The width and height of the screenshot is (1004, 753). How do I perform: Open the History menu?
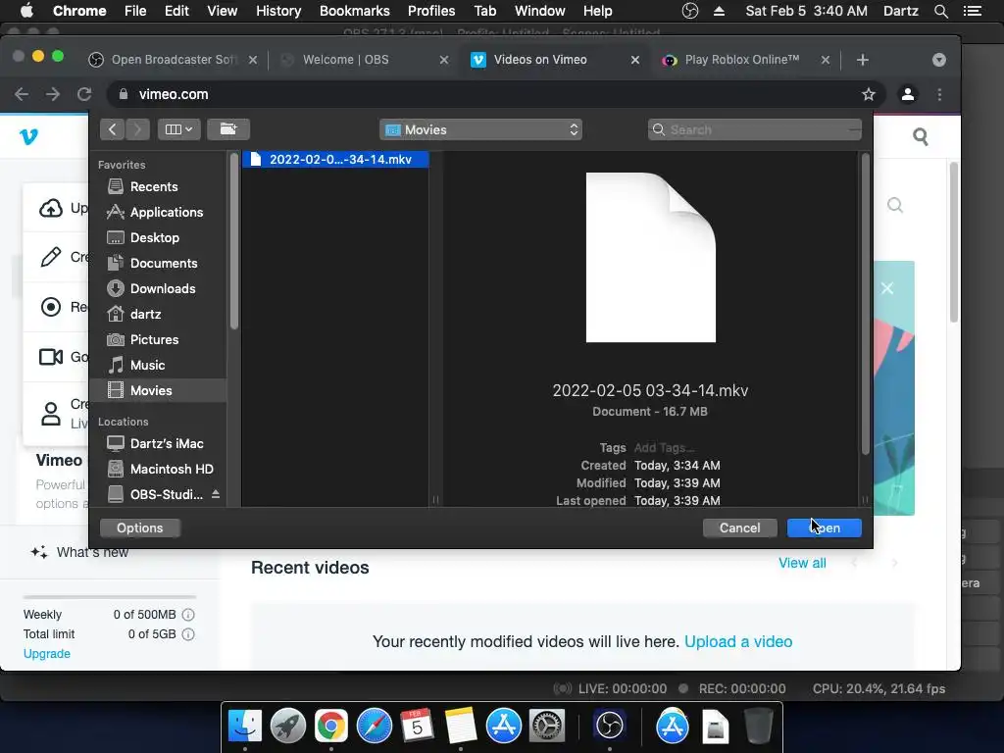pos(277,11)
